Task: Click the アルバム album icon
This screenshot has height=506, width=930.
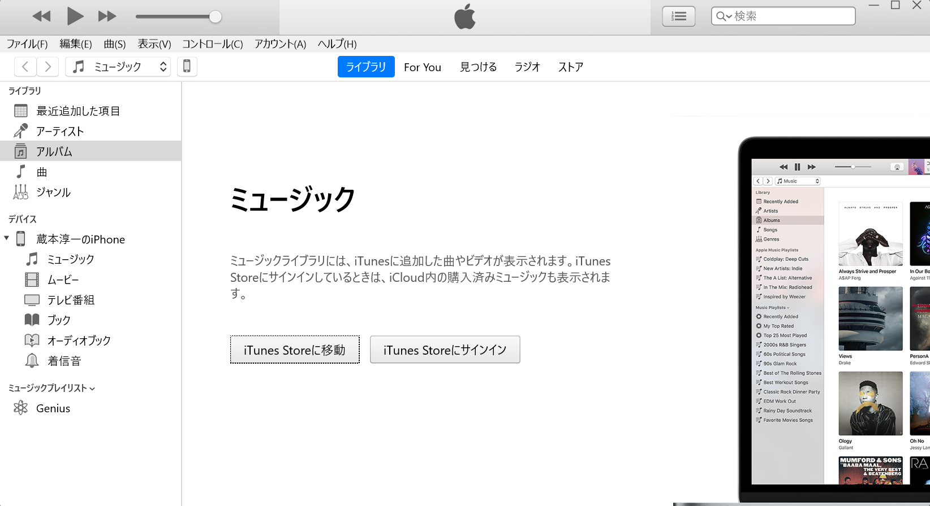Action: (21, 151)
